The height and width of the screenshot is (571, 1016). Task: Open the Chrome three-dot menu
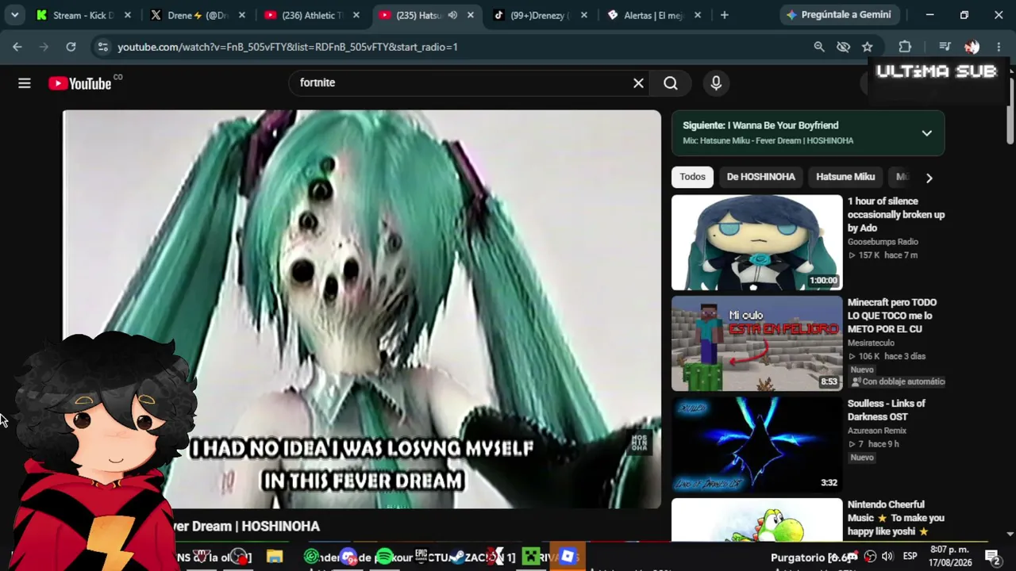coord(999,47)
